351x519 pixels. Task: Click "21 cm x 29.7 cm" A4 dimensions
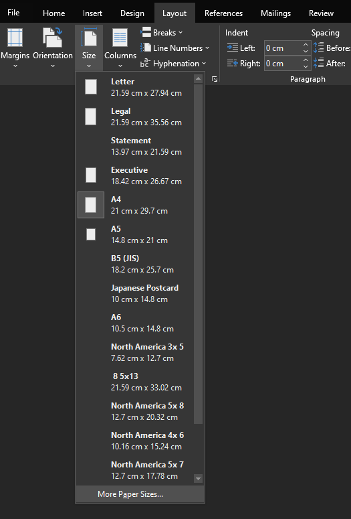coord(139,211)
